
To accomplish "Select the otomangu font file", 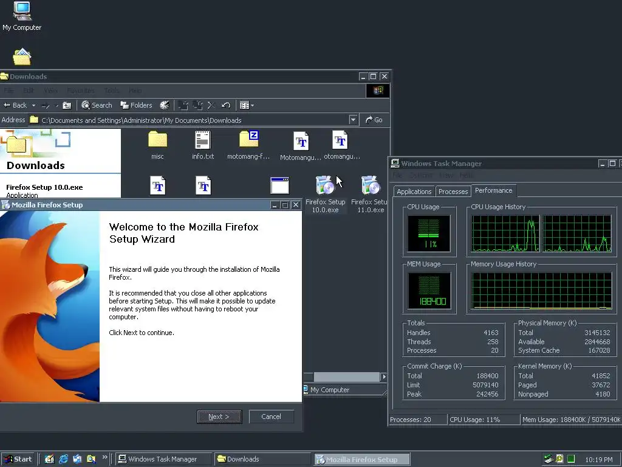I will click(x=341, y=145).
